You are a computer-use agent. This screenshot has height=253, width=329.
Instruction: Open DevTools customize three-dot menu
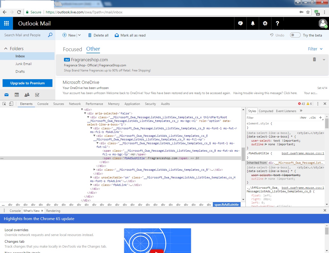[x=318, y=104]
